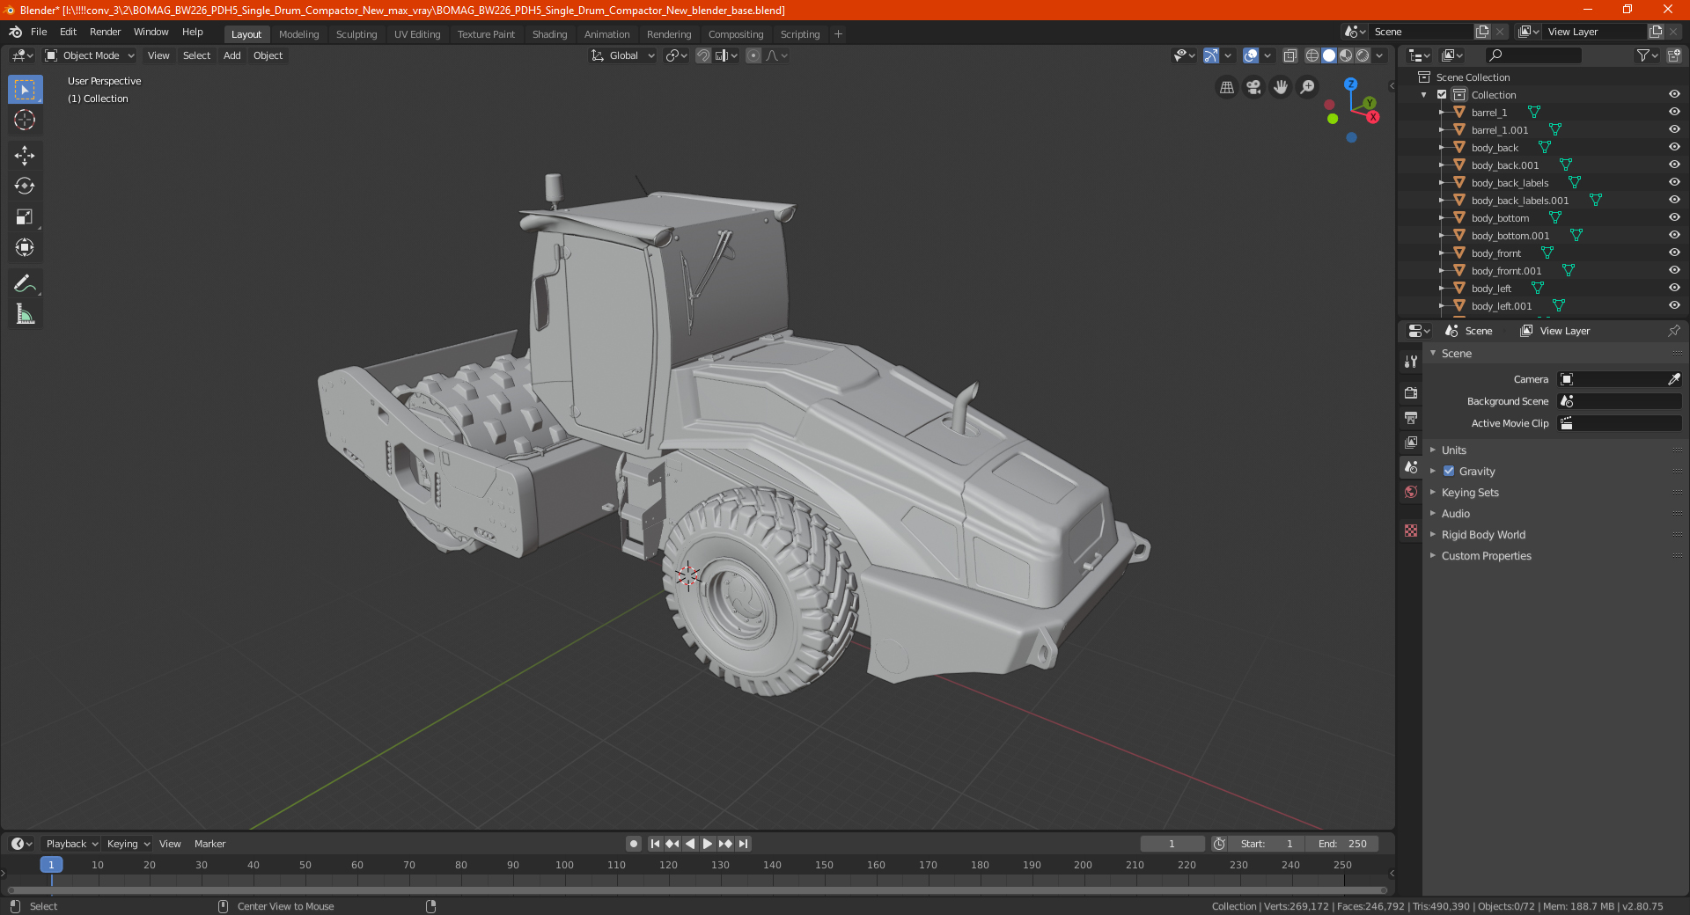This screenshot has height=915, width=1690.
Task: Open the World properties tab
Action: [x=1411, y=492]
